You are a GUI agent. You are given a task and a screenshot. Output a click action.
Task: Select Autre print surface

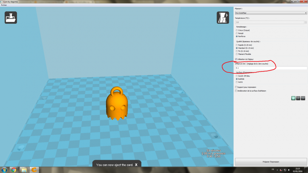tap(237, 82)
